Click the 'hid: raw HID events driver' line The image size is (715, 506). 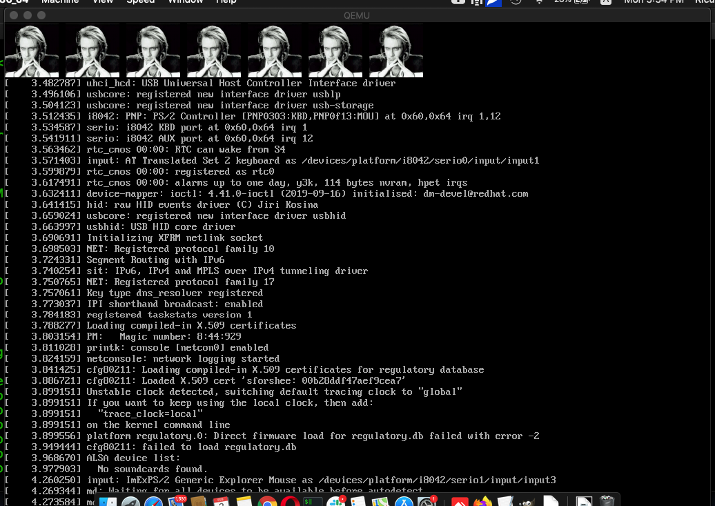161,204
